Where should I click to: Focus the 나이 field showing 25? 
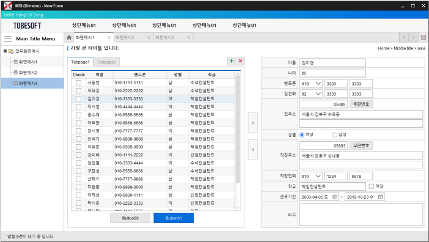[332, 73]
